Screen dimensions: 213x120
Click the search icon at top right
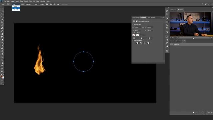click(x=203, y=4)
